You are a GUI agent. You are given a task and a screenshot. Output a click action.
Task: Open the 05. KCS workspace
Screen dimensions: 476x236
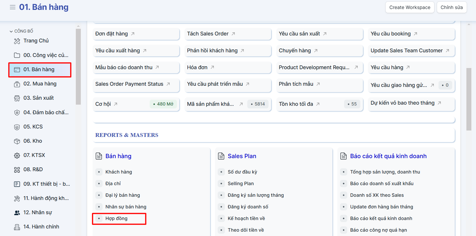tap(33, 127)
